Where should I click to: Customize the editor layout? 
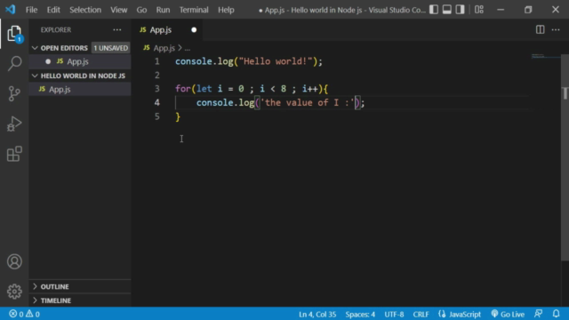pos(479,10)
